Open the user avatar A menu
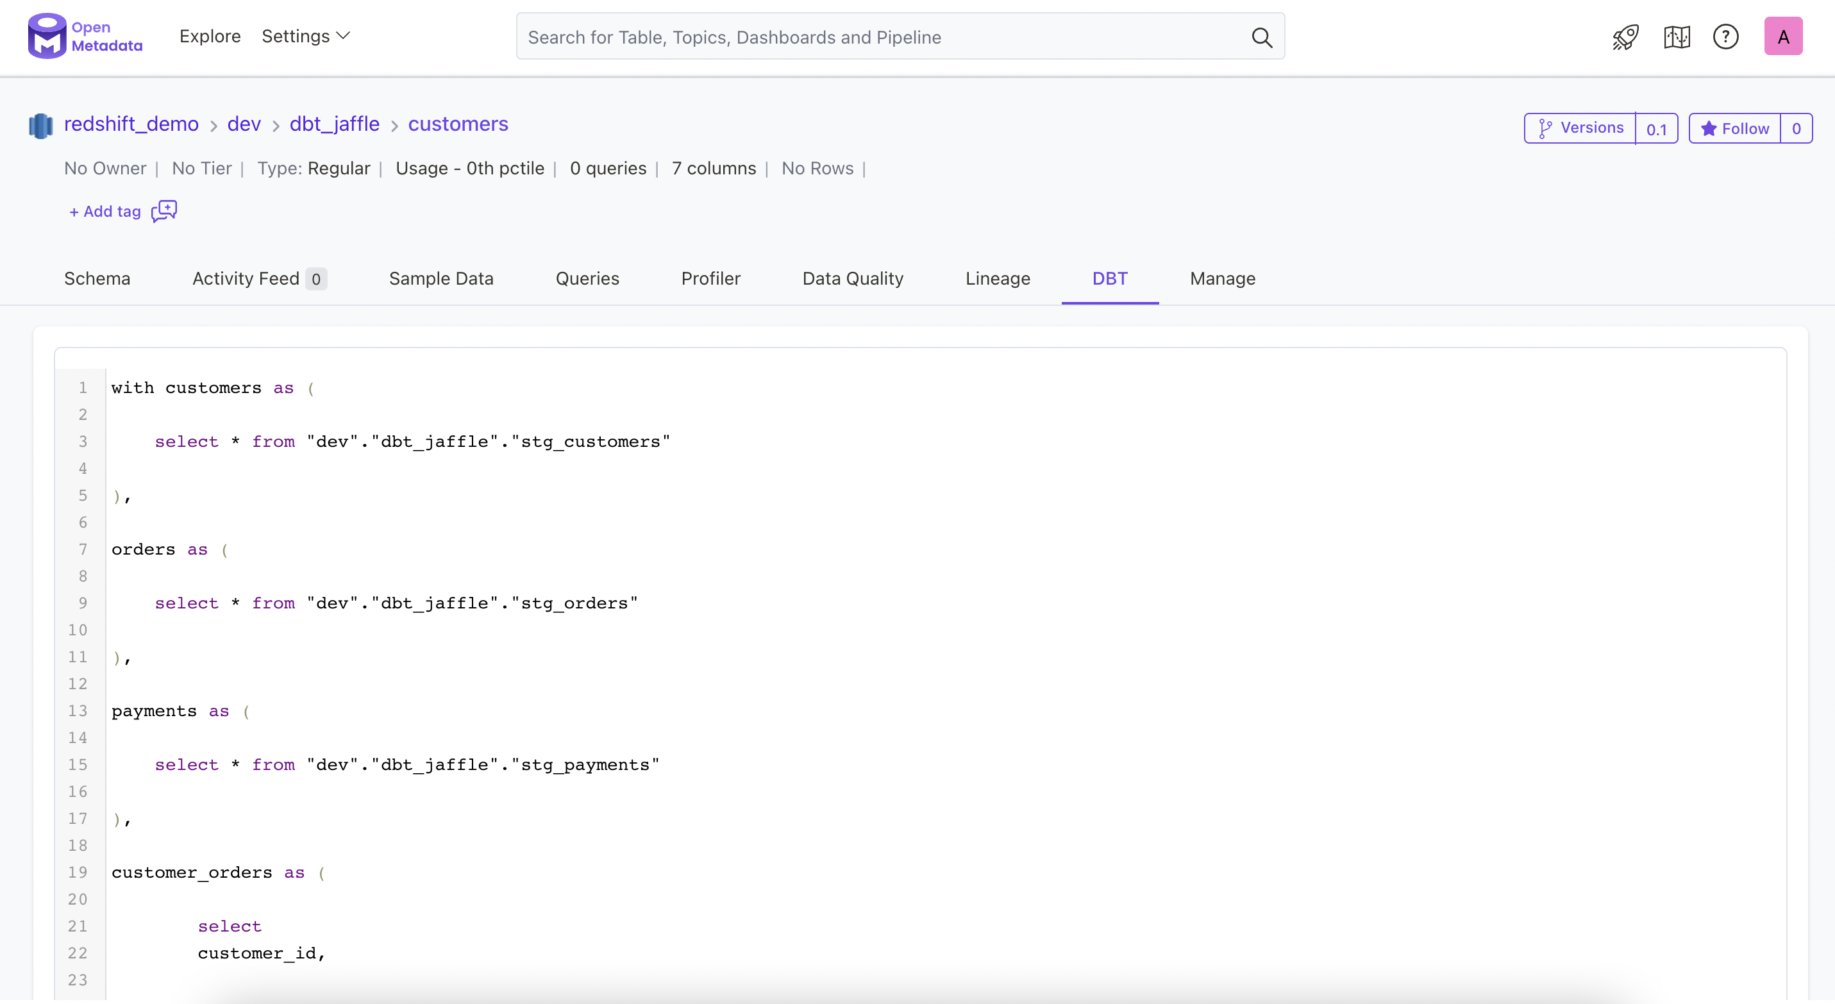 (1782, 37)
